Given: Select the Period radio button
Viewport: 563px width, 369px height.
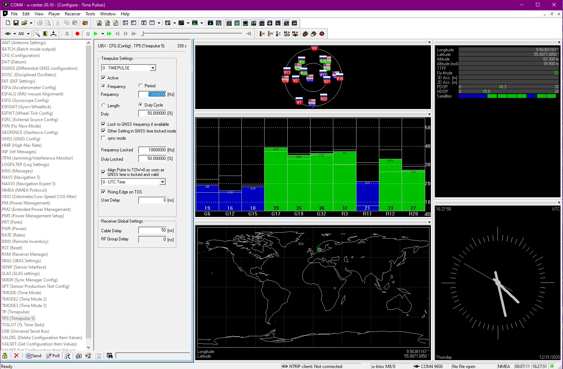Looking at the screenshot, I should click(x=141, y=86).
